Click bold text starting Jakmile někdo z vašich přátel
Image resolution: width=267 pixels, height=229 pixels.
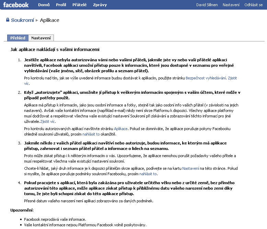tap(125, 146)
